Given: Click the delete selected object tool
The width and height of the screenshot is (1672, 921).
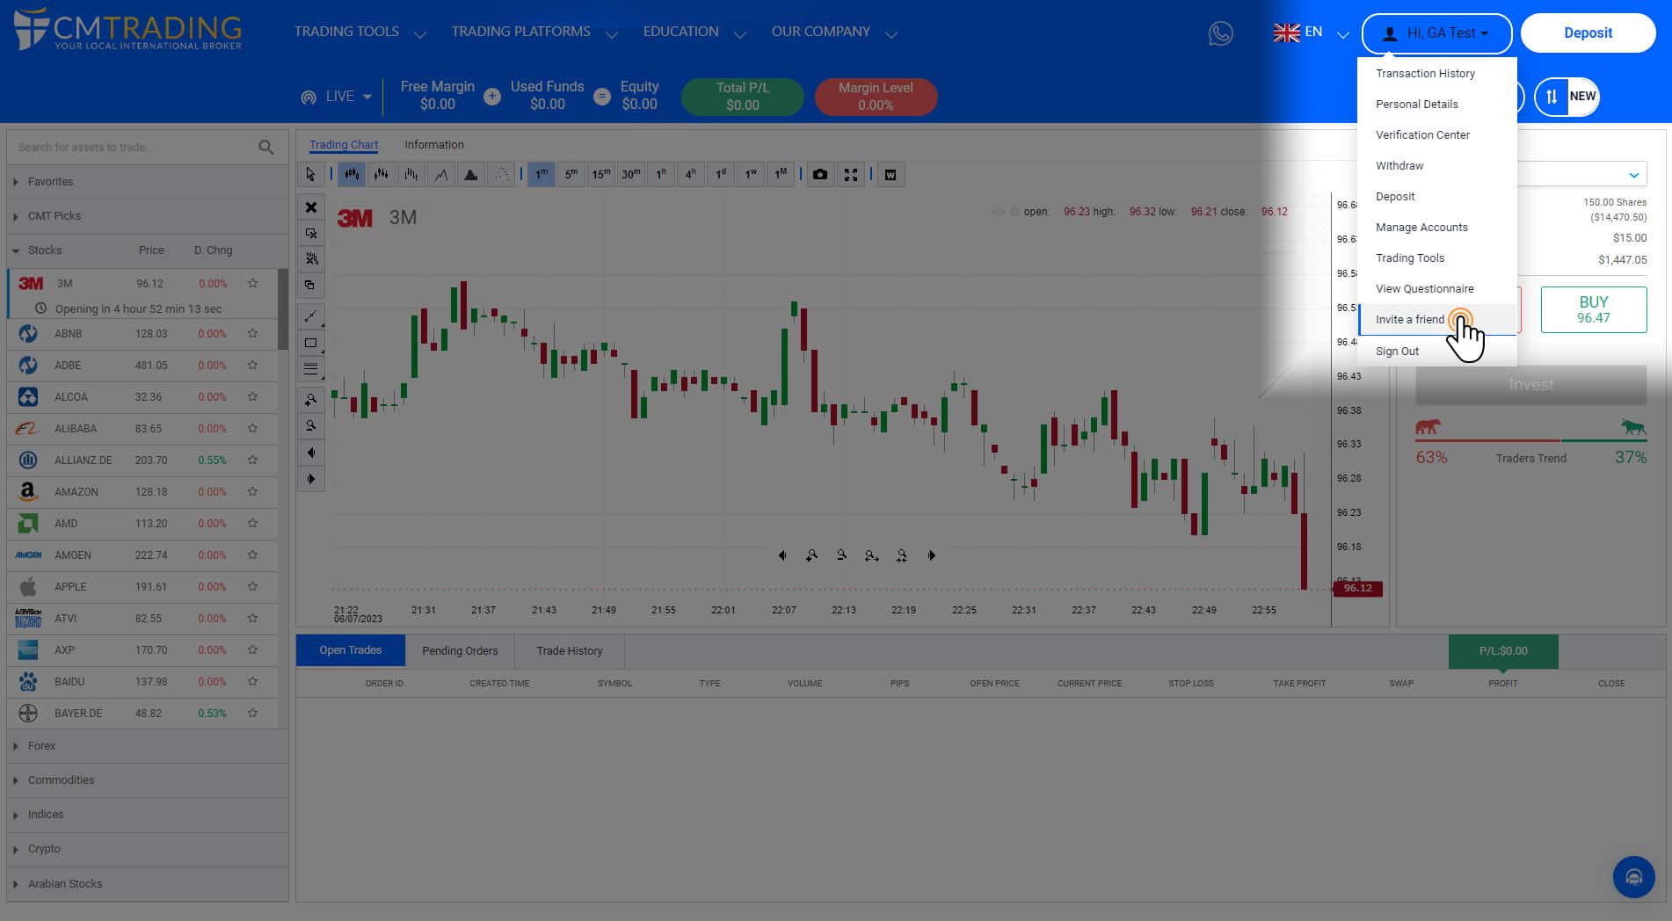Looking at the screenshot, I should pos(310,233).
